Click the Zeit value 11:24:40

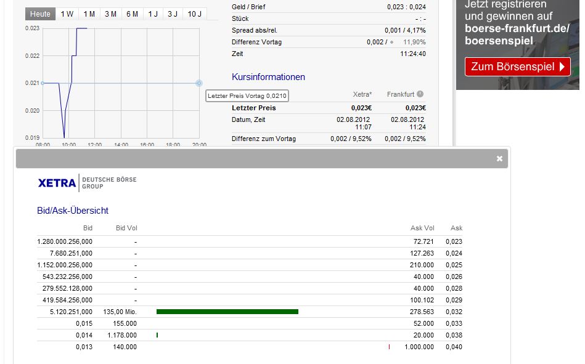point(413,54)
